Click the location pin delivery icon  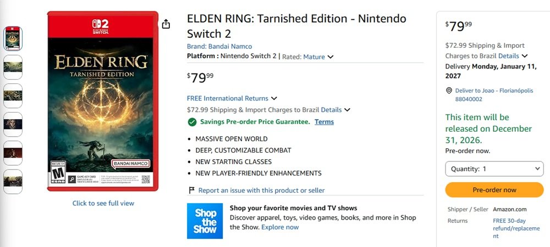(x=449, y=91)
